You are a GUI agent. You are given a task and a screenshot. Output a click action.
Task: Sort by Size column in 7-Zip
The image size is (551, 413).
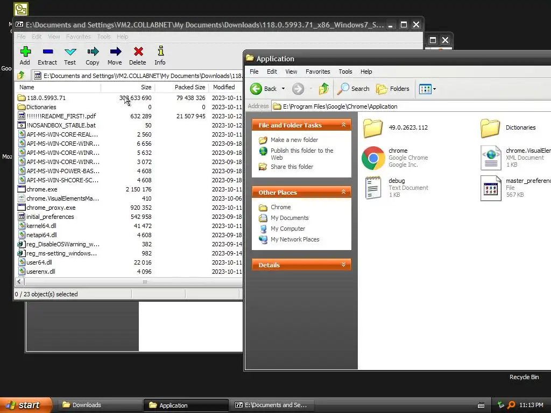click(128, 87)
